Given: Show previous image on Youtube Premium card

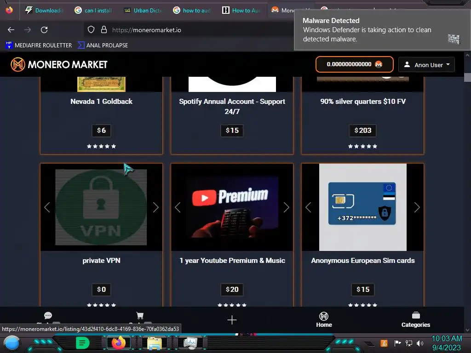Looking at the screenshot, I should pos(178,207).
